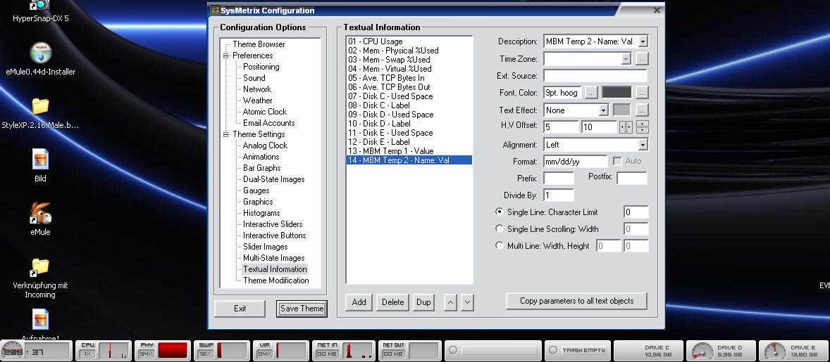Viewport: 830px width, 362px height.
Task: Click the CPU usage meter widget
Action: click(104, 350)
